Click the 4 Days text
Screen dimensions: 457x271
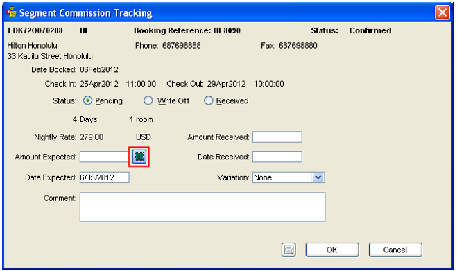click(x=85, y=119)
